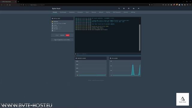Screen dimensions: 192x108
Task: Open the server list icon in header
Action: pos(124,8)
